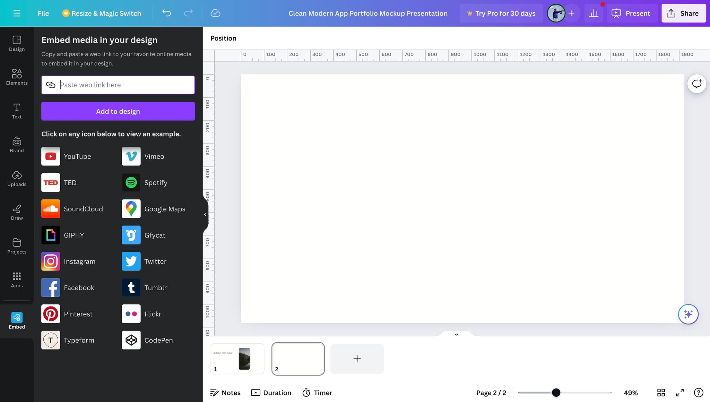Select the Draw tool in the sidebar
This screenshot has height=402, width=710.
tap(16, 212)
